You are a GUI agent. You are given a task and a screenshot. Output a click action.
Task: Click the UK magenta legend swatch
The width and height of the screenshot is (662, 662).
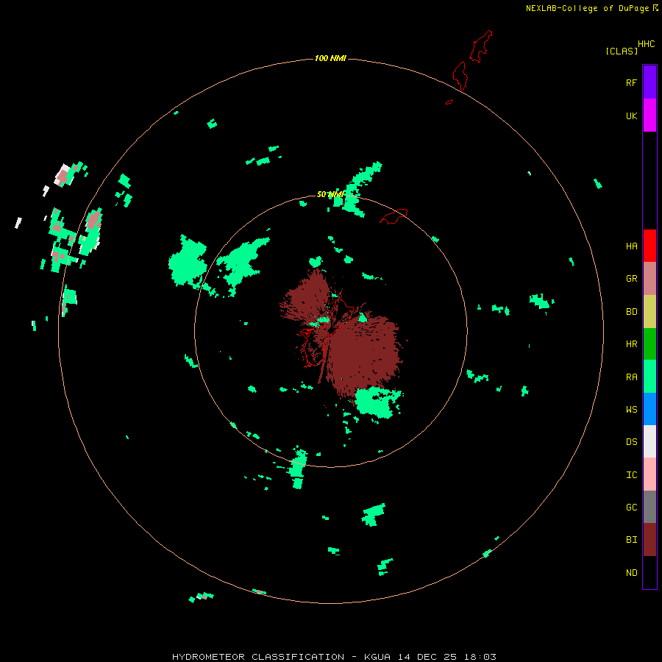649,115
